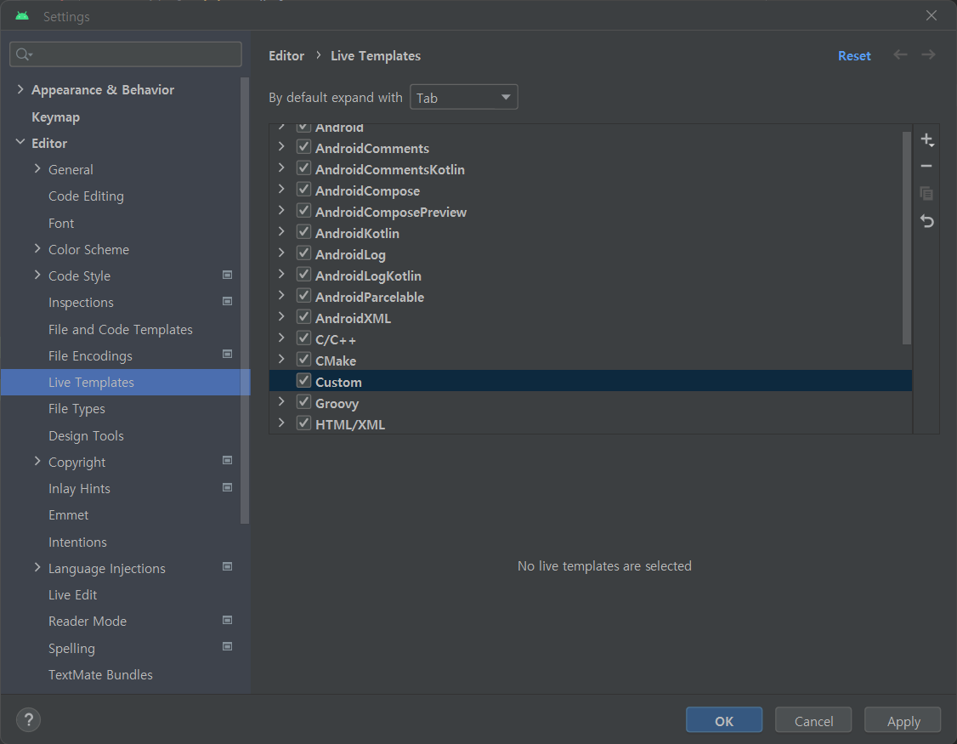Go to Font settings
Viewport: 957px width, 744px height.
61,223
